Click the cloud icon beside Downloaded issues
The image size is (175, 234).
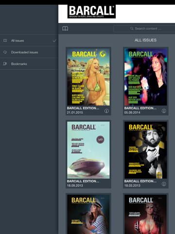5,52
